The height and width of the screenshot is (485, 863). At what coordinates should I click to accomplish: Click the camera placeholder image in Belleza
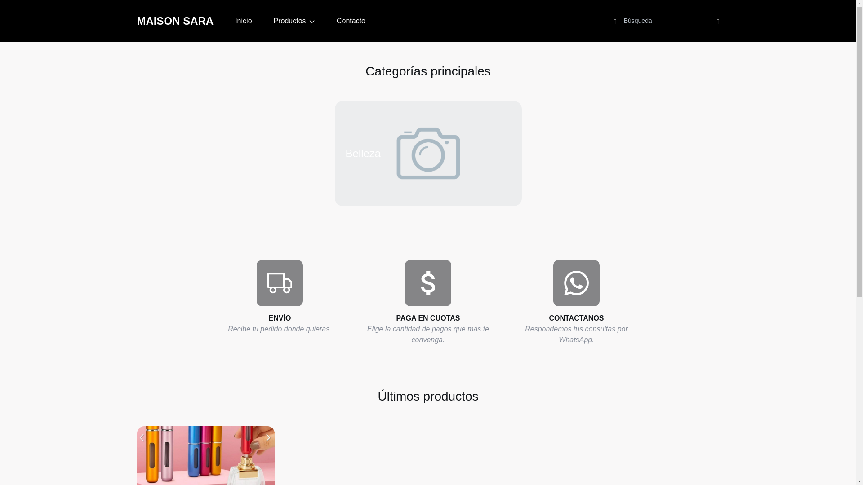tap(428, 154)
